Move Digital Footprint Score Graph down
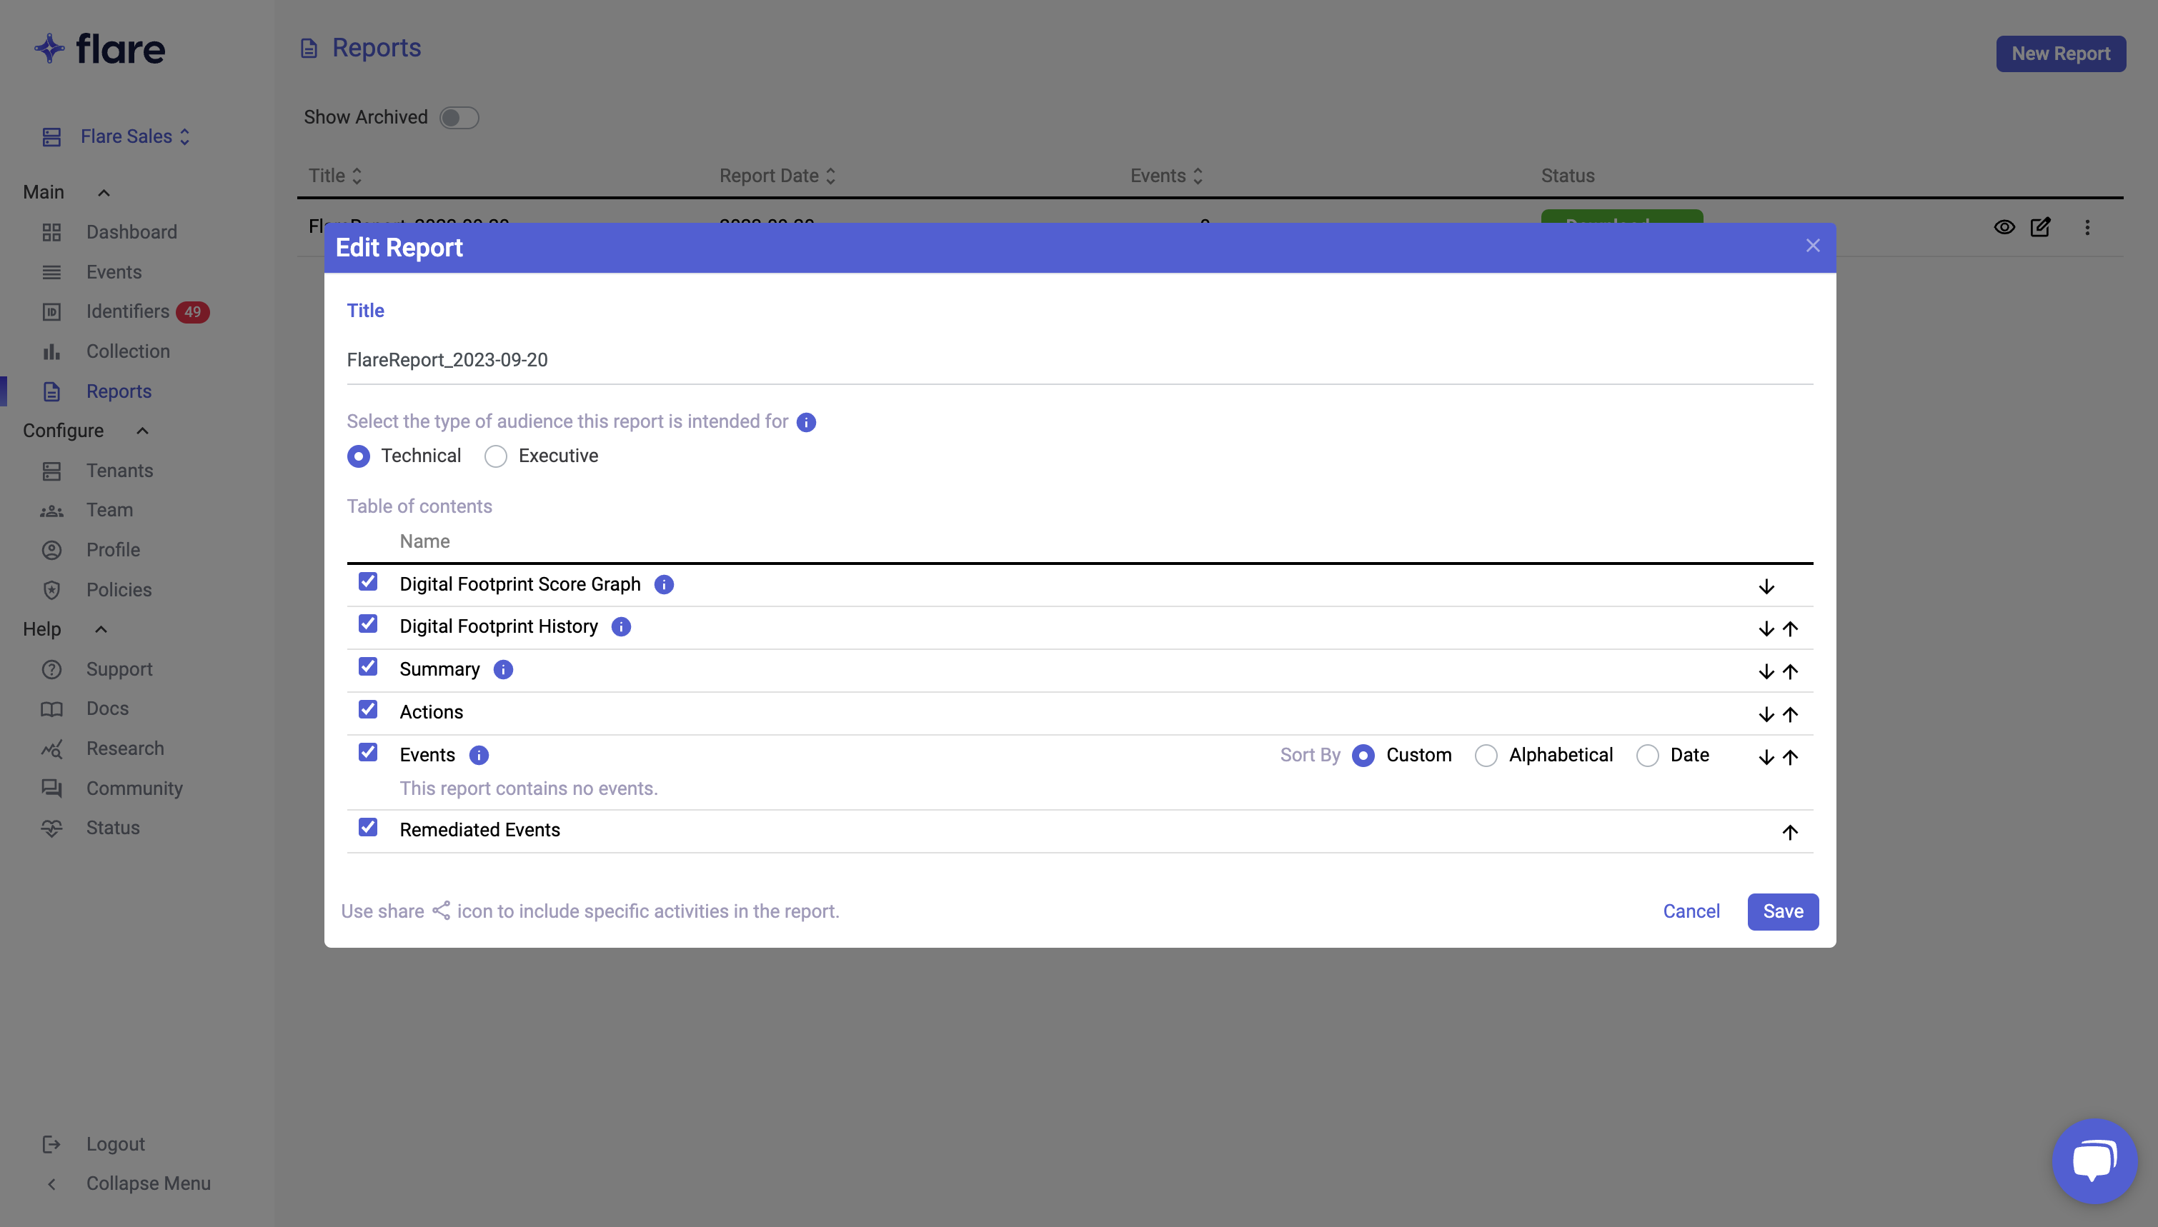Screen dimensions: 2158x1227 [x=1766, y=586]
